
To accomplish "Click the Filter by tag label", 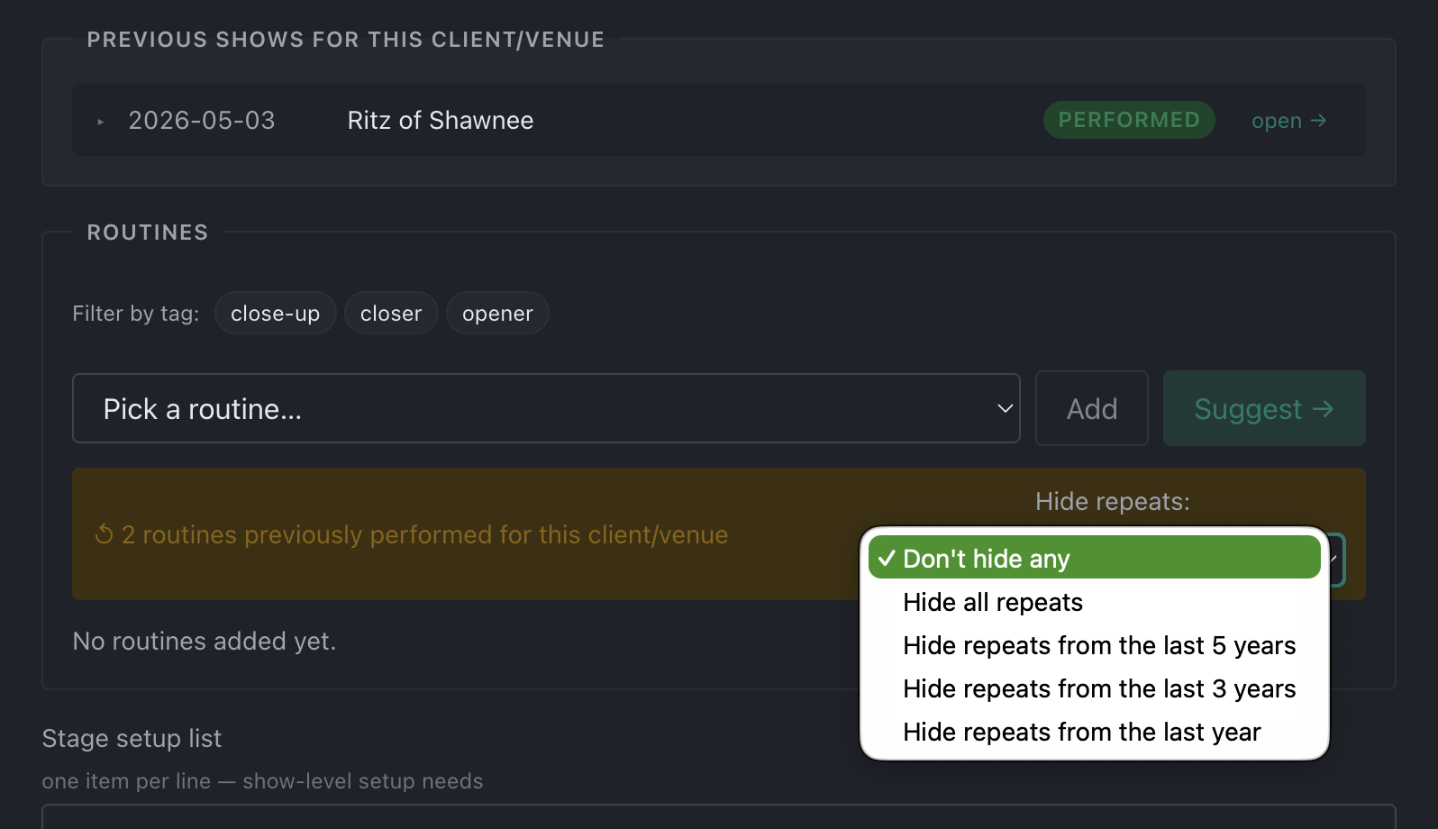I will click(x=136, y=313).
